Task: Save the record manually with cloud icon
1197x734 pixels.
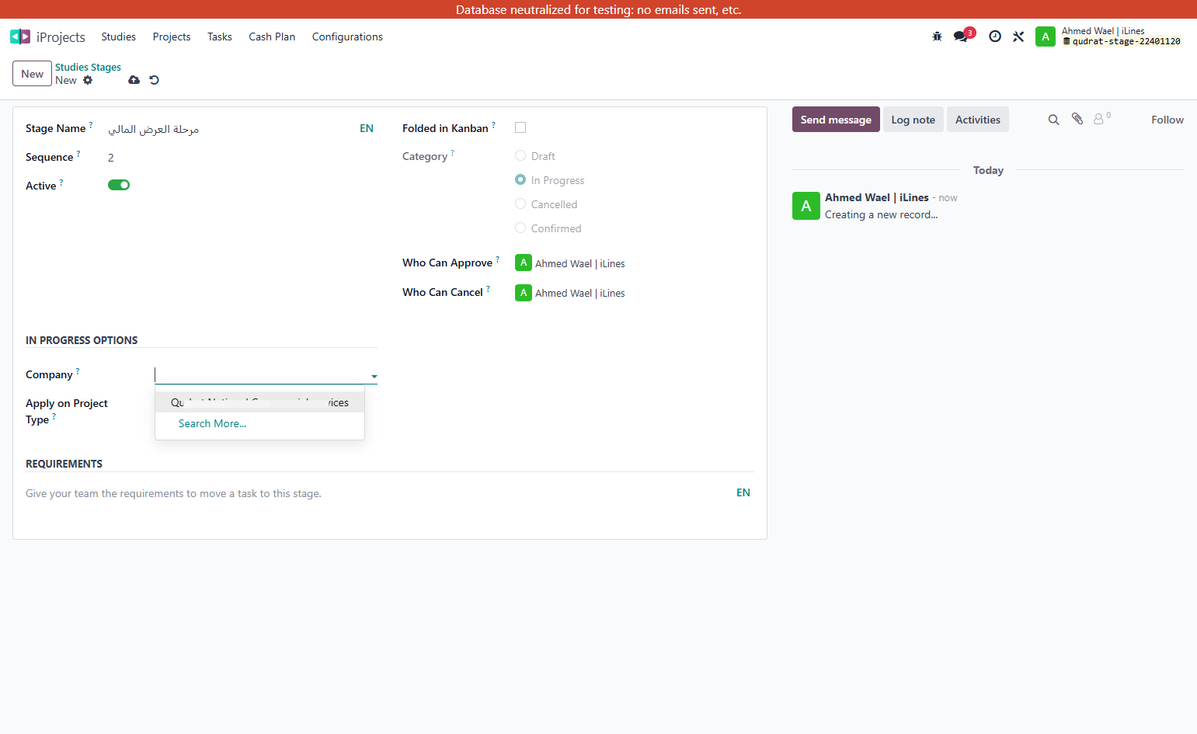Action: [134, 80]
